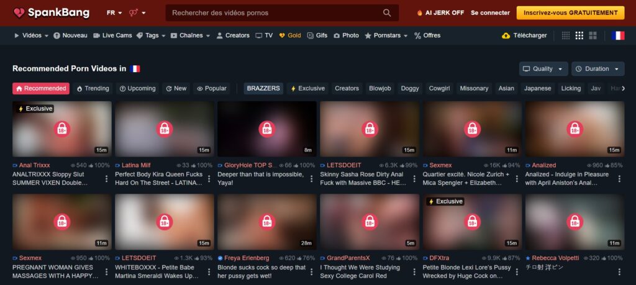
Task: Select the Popular tab
Action: click(x=212, y=88)
